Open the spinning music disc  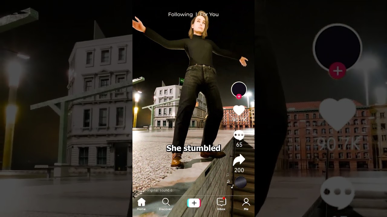[241, 183]
